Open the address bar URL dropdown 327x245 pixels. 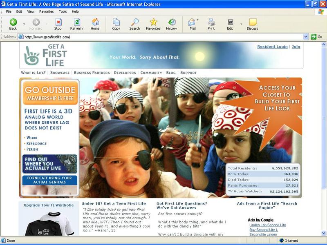point(305,37)
